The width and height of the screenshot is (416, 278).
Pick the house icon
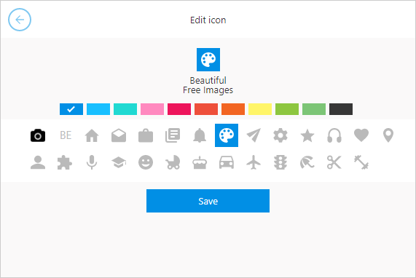(92, 135)
